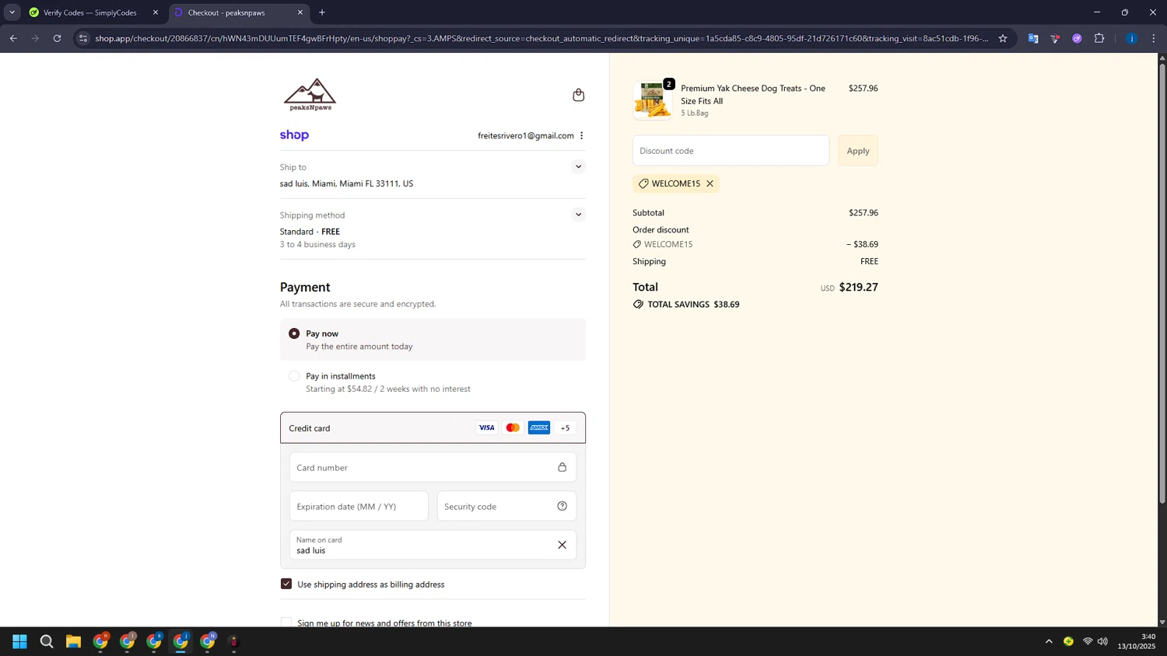Open the shopping bag cart icon
The width and height of the screenshot is (1167, 656).
pos(578,95)
